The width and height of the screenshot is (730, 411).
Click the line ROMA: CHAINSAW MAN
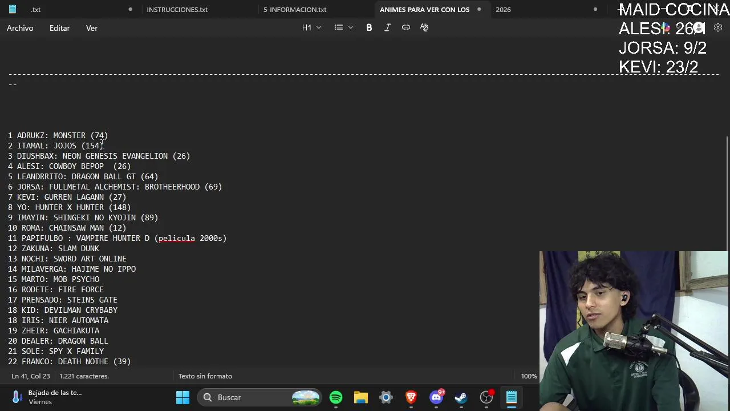(x=67, y=228)
